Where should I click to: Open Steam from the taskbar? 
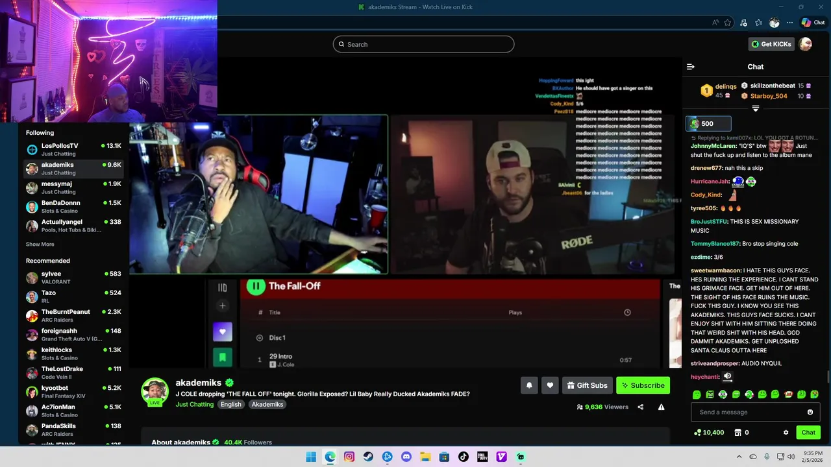pyautogui.click(x=368, y=457)
